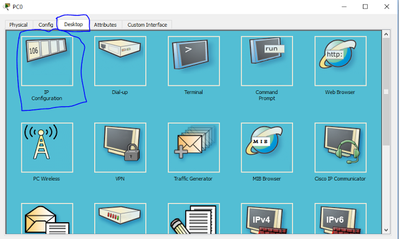Select the Desktop tab
This screenshot has height=239, width=399.
pos(74,24)
